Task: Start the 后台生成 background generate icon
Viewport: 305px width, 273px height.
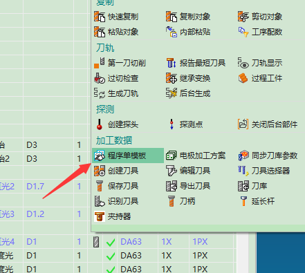Action: [x=172, y=93]
